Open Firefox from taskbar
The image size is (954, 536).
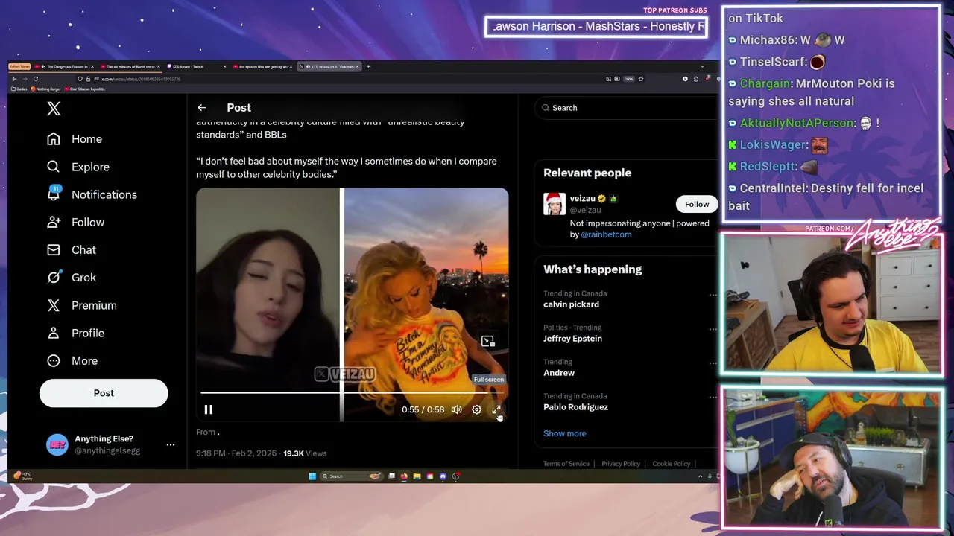point(404,476)
